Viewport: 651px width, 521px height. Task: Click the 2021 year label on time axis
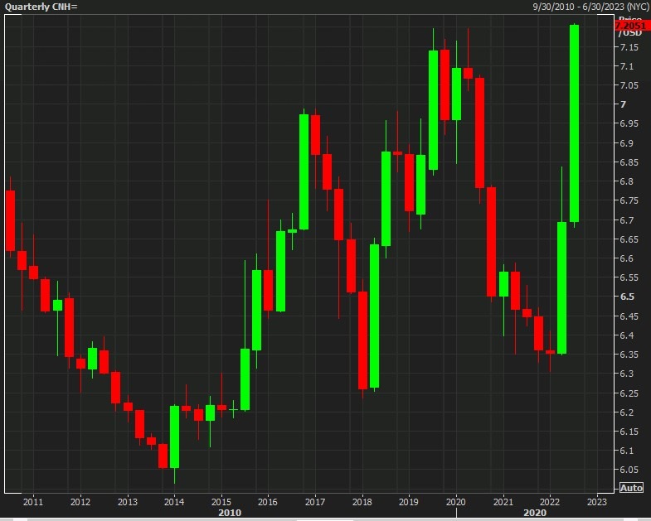[503, 502]
